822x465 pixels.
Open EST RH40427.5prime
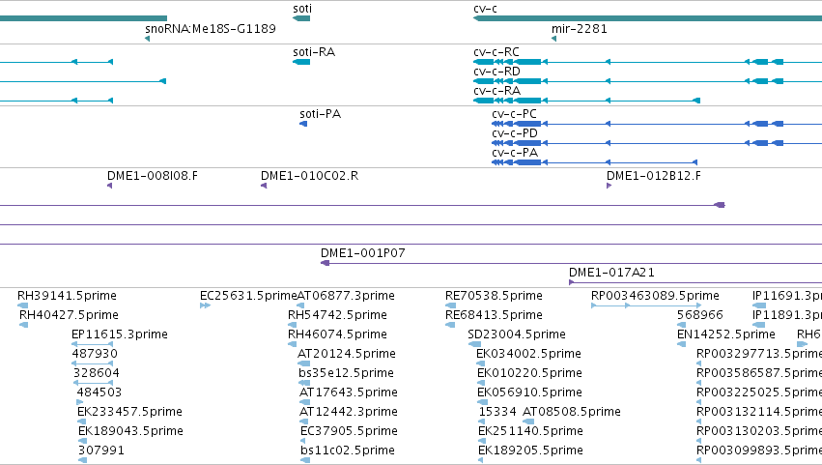tap(69, 315)
